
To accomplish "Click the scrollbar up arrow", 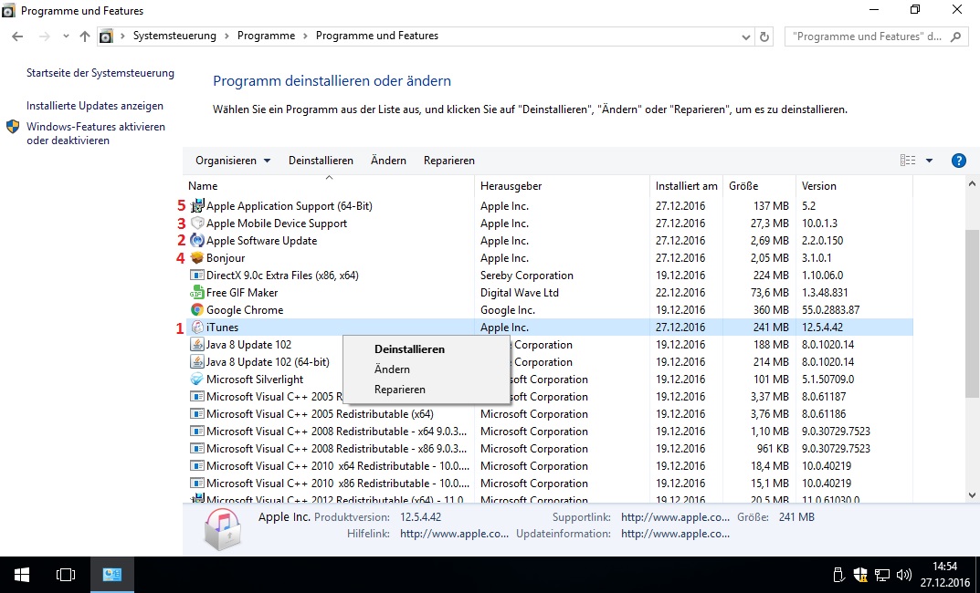I will point(972,184).
